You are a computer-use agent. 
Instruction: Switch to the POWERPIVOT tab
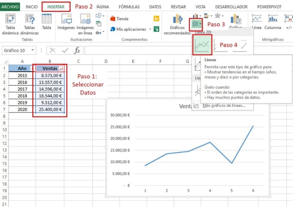(x=269, y=7)
